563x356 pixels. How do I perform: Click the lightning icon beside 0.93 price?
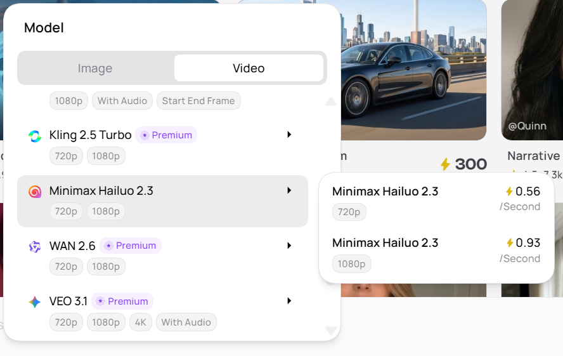[x=510, y=243]
